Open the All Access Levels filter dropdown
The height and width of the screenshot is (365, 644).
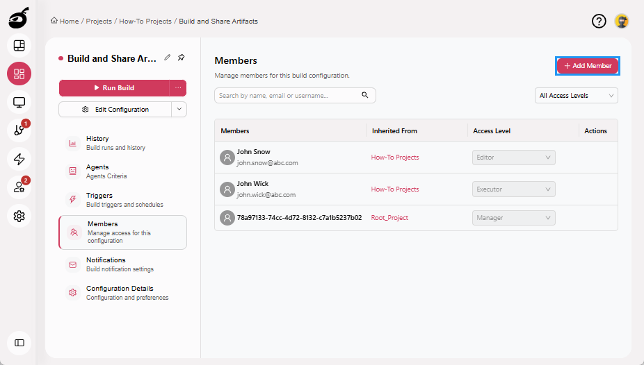577,96
